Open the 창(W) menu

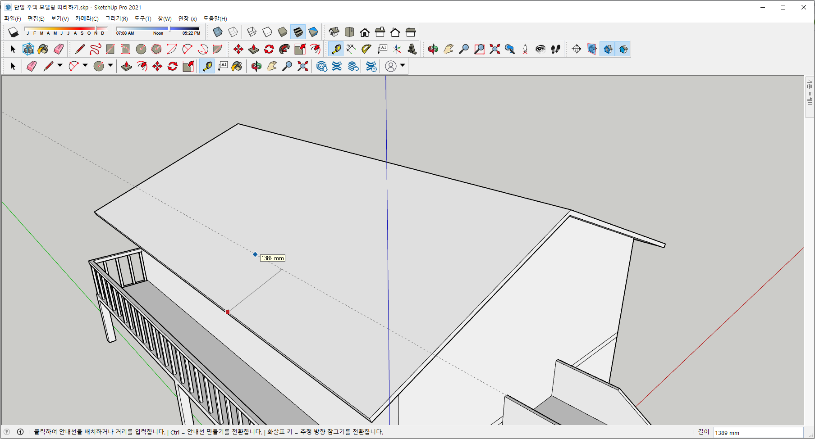point(165,18)
